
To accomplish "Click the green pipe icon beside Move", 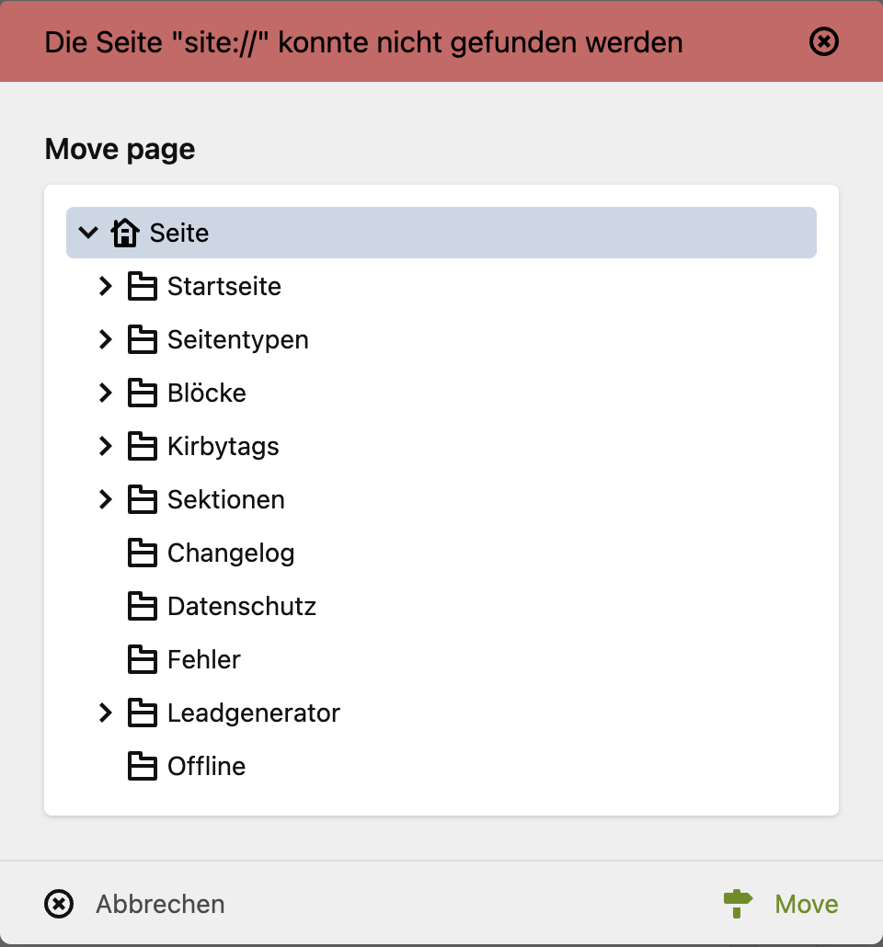I will 736,904.
